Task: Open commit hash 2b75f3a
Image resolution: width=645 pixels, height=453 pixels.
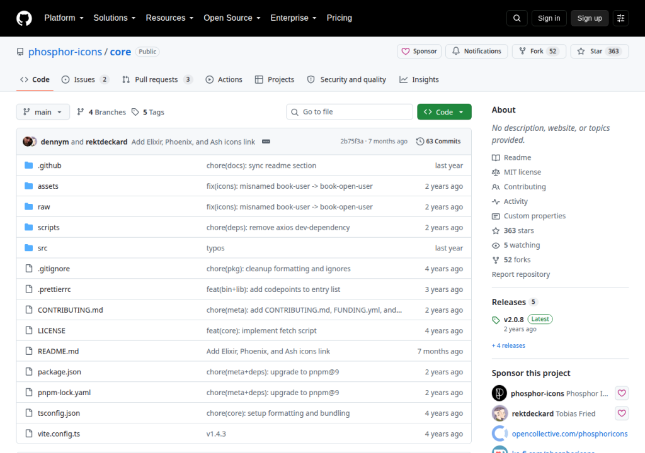Action: (x=351, y=142)
